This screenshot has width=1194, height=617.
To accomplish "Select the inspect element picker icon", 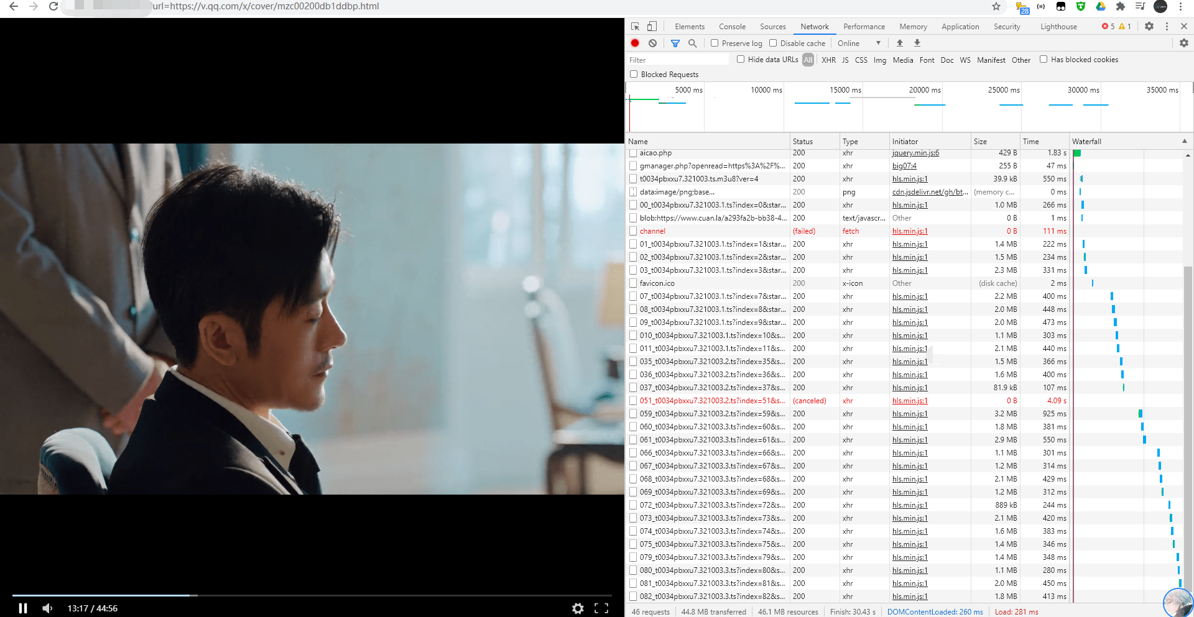I will pyautogui.click(x=635, y=26).
